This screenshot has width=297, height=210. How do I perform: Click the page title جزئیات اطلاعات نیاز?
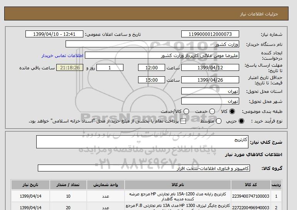point(259,14)
